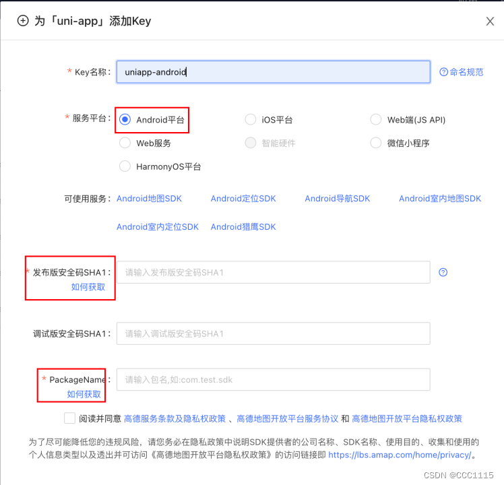Image resolution: width=504 pixels, height=485 pixels.
Task: Focus the Key名称 input field
Action: [273, 71]
